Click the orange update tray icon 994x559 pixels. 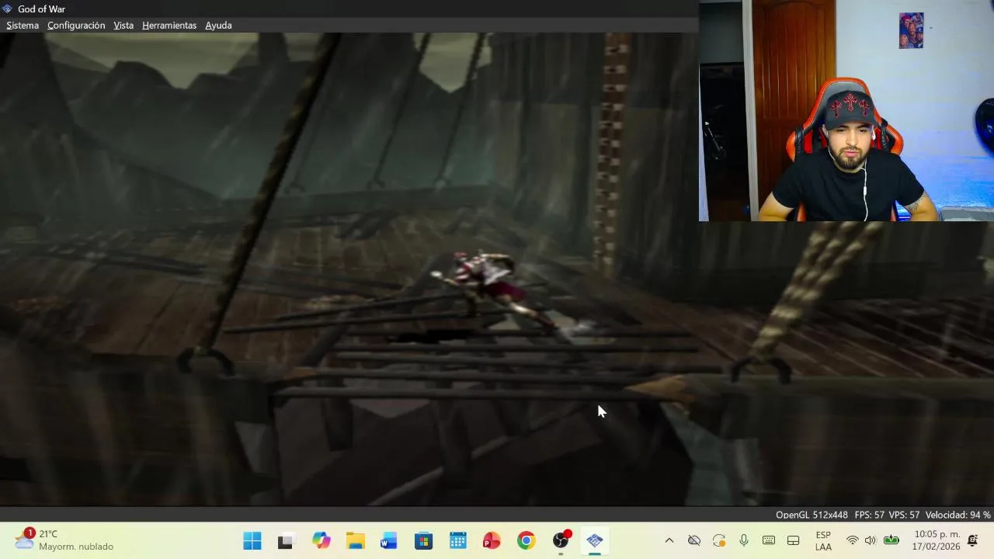[719, 540]
